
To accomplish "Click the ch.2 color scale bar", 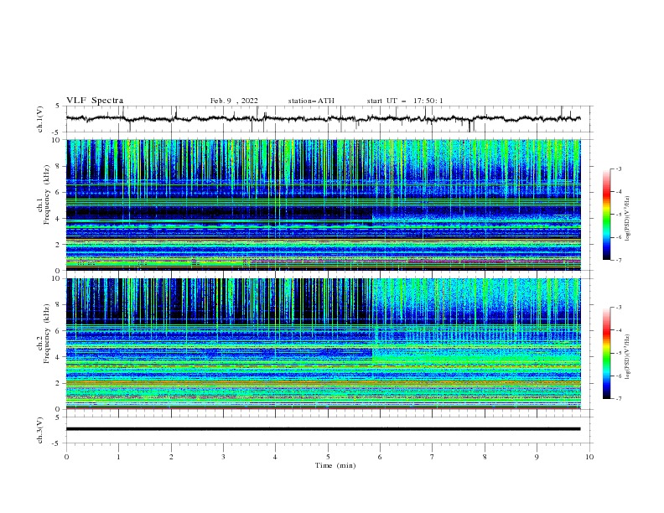I will click(607, 353).
